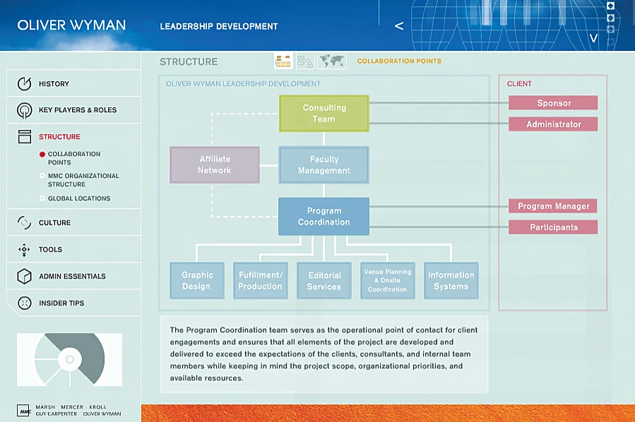Click the CLIENT panel label
Screen dimensions: 635x422
[519, 84]
